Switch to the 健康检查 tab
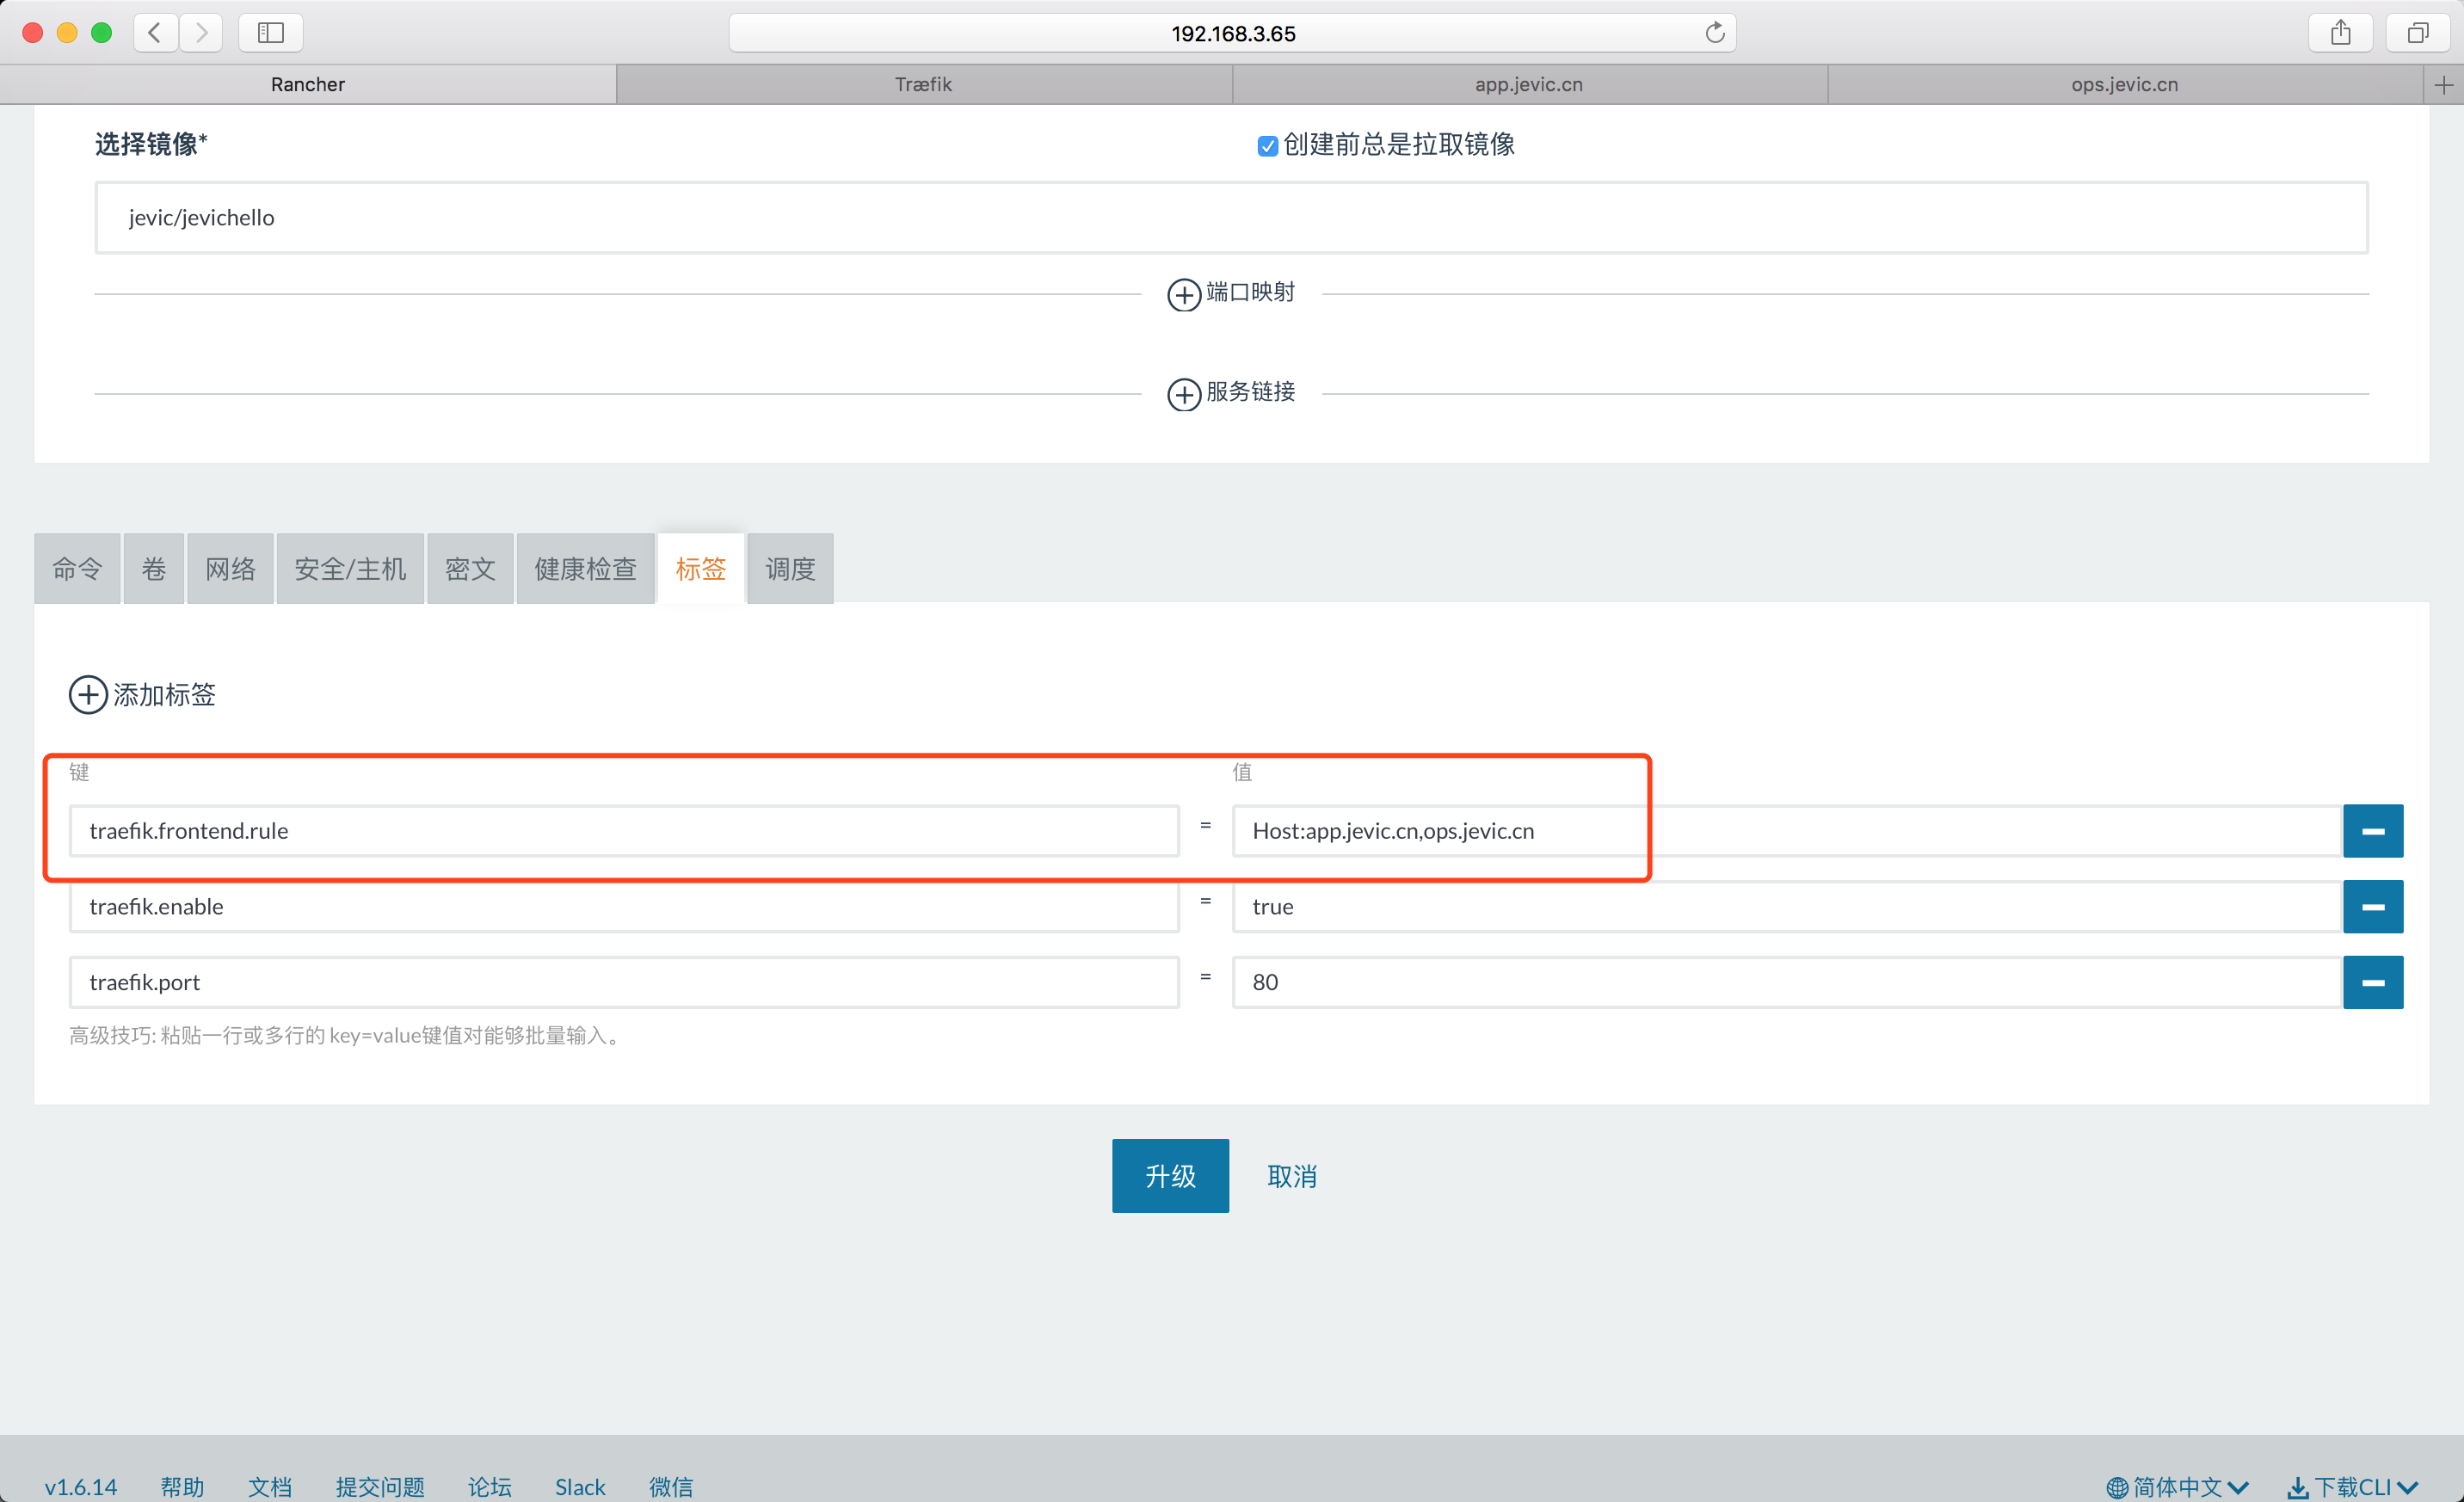 (x=585, y=569)
